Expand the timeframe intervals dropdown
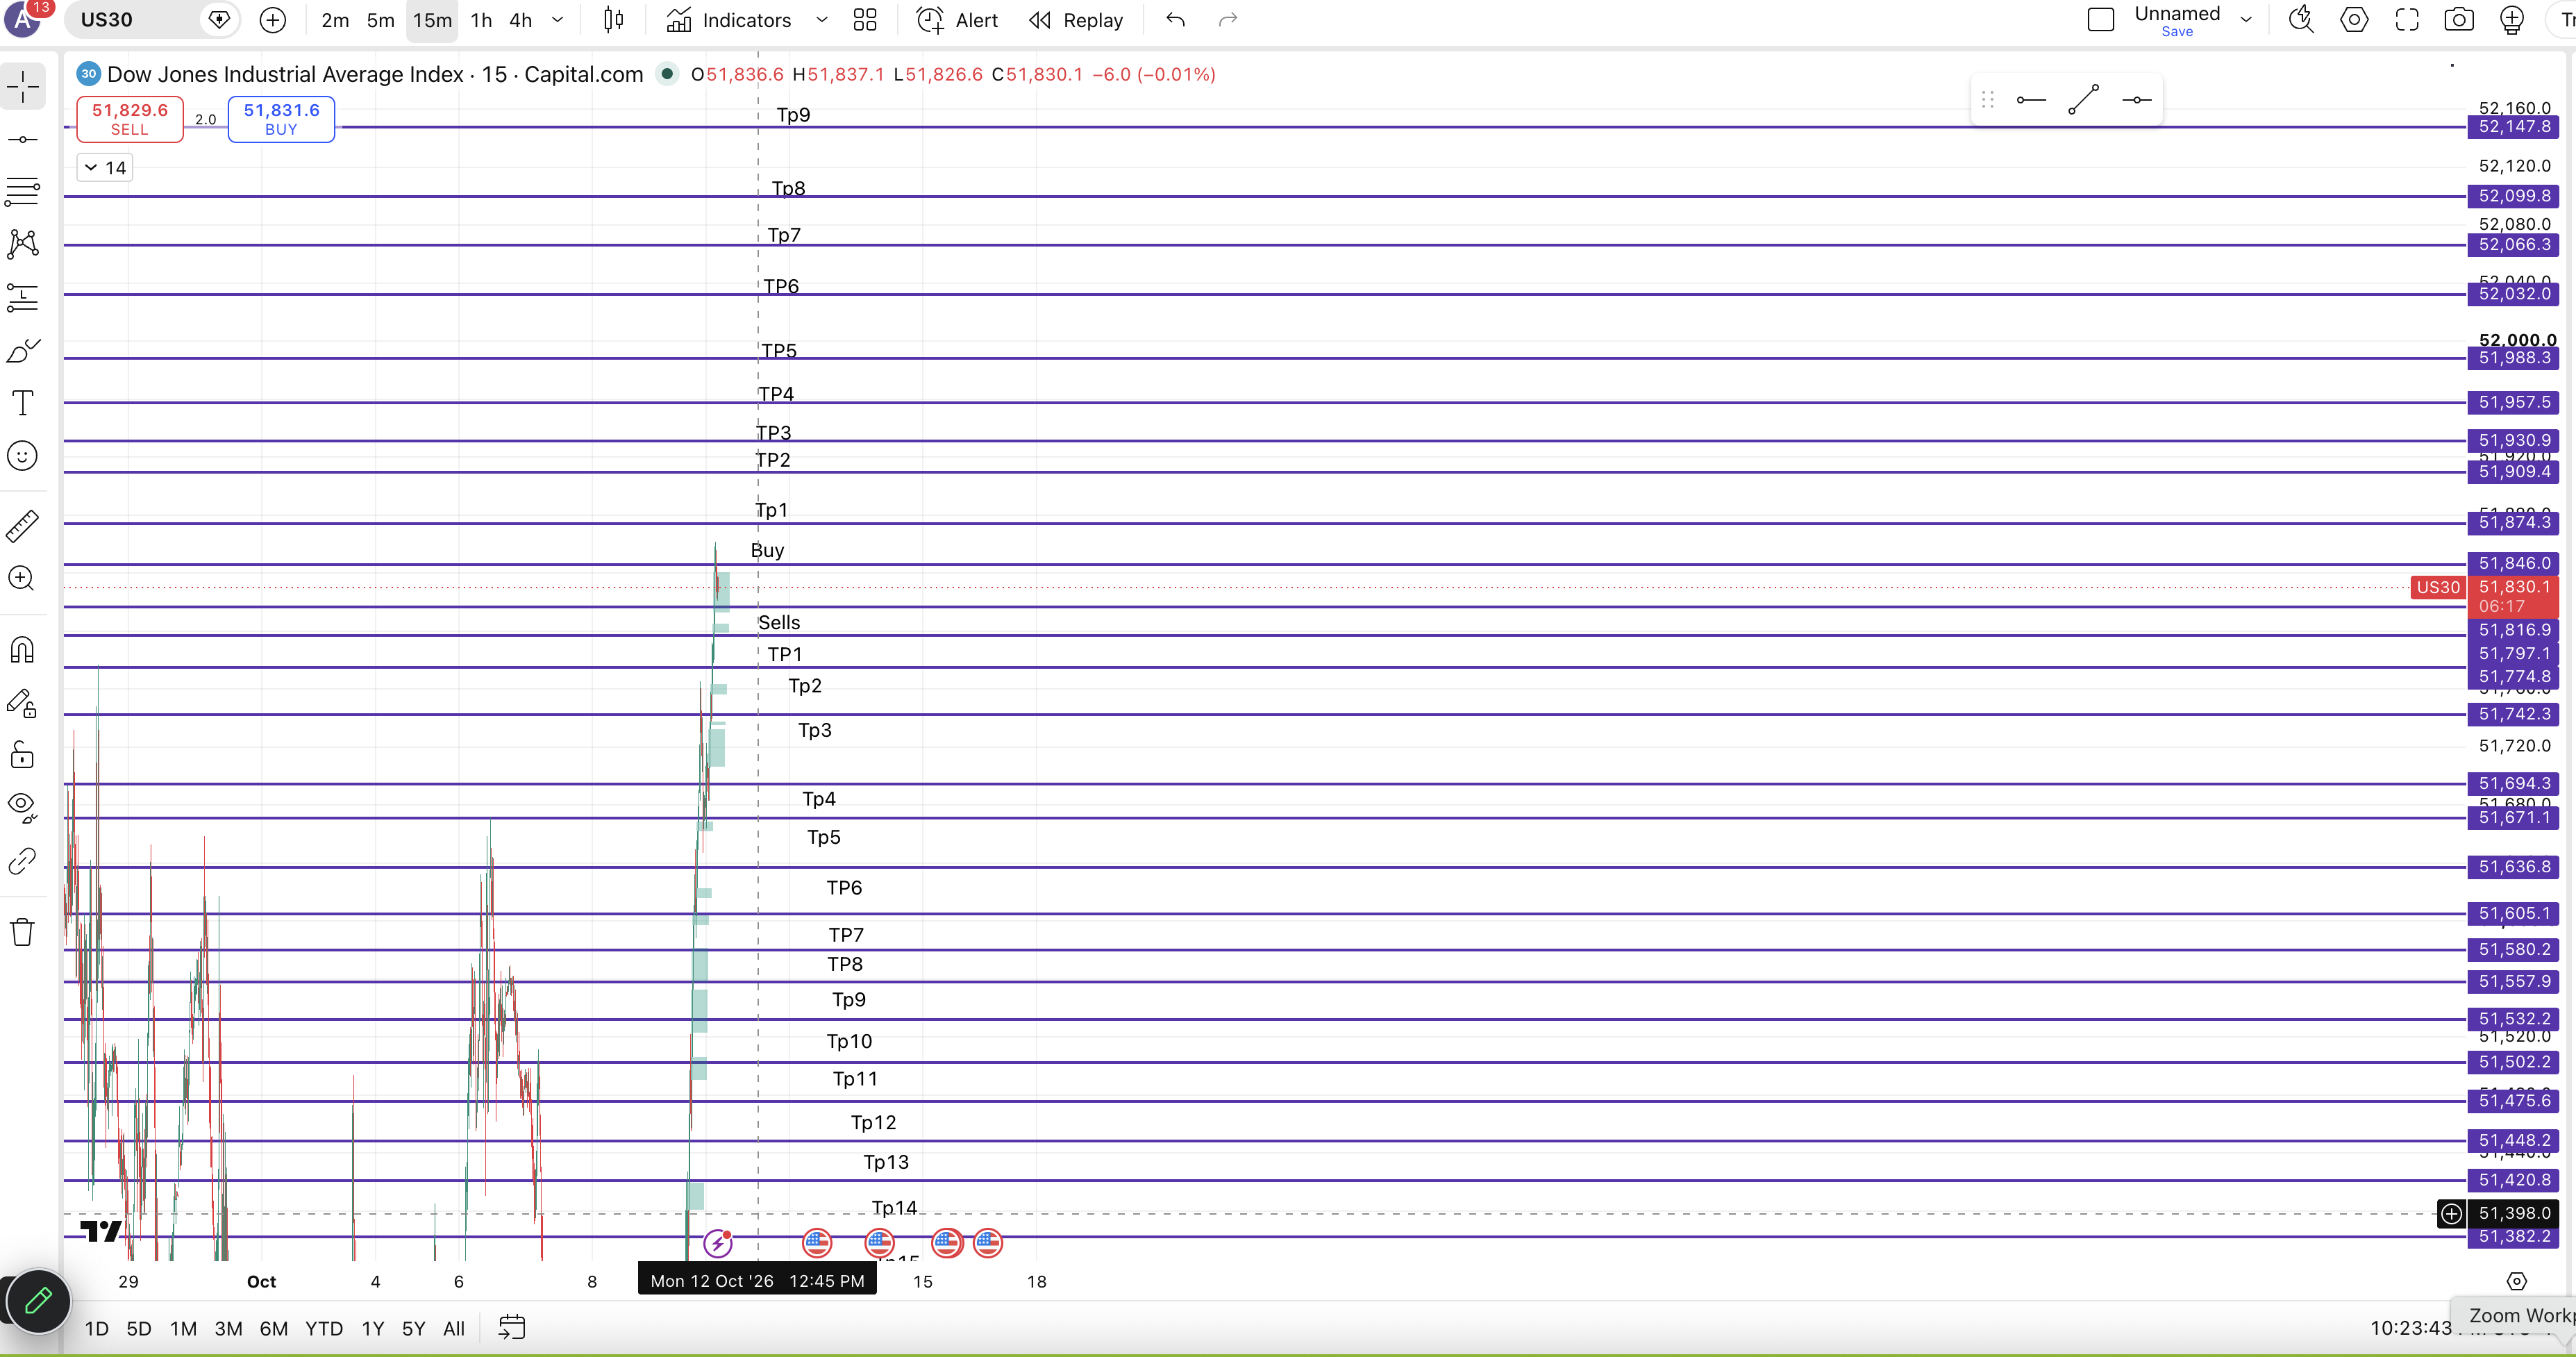Screen dimensions: 2576x1357 coord(558,20)
